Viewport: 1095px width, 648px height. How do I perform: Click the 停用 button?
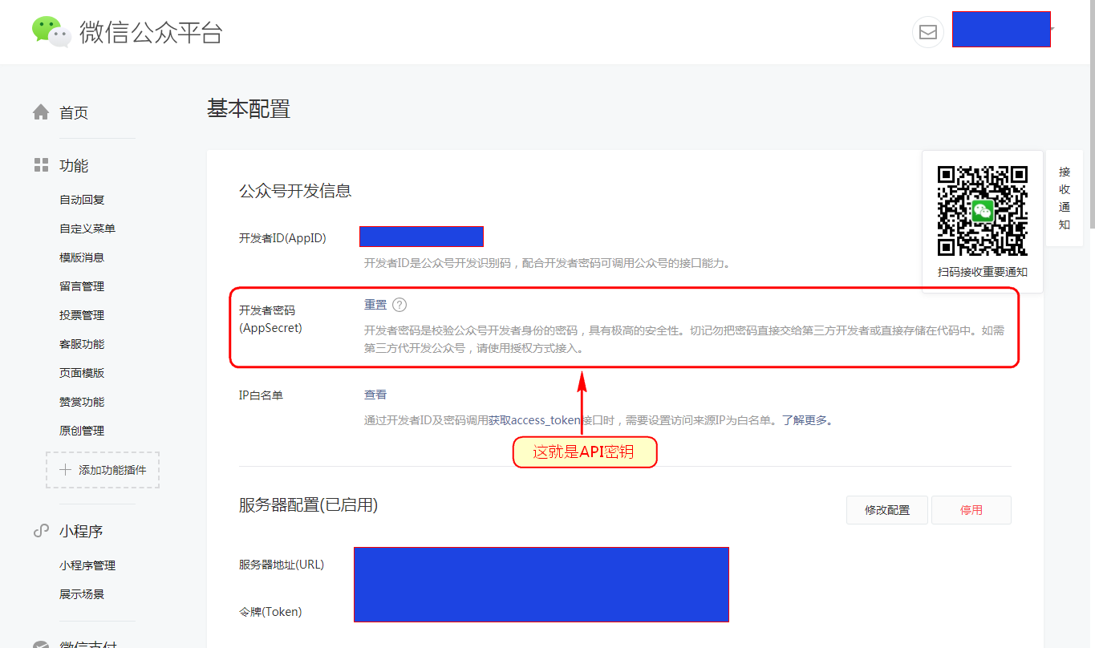971,510
